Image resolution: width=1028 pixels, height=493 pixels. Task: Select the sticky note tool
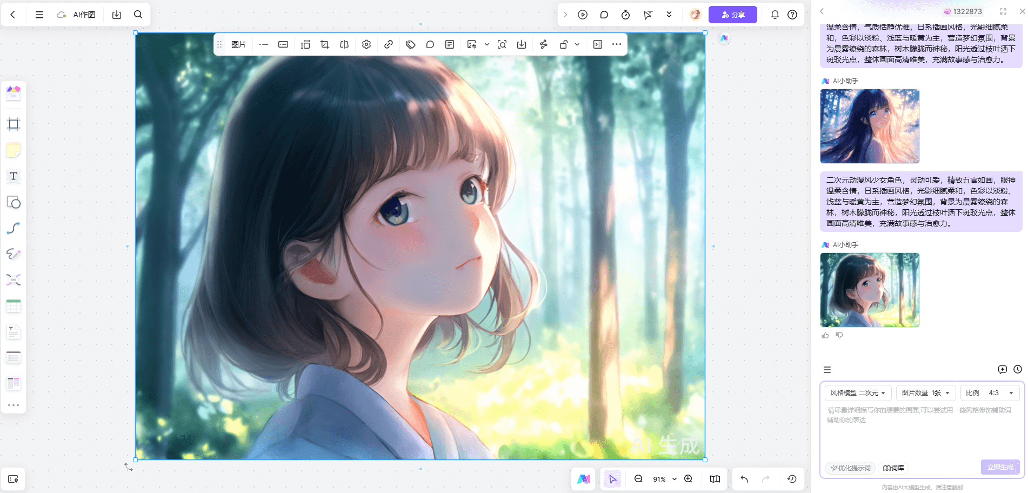click(14, 150)
